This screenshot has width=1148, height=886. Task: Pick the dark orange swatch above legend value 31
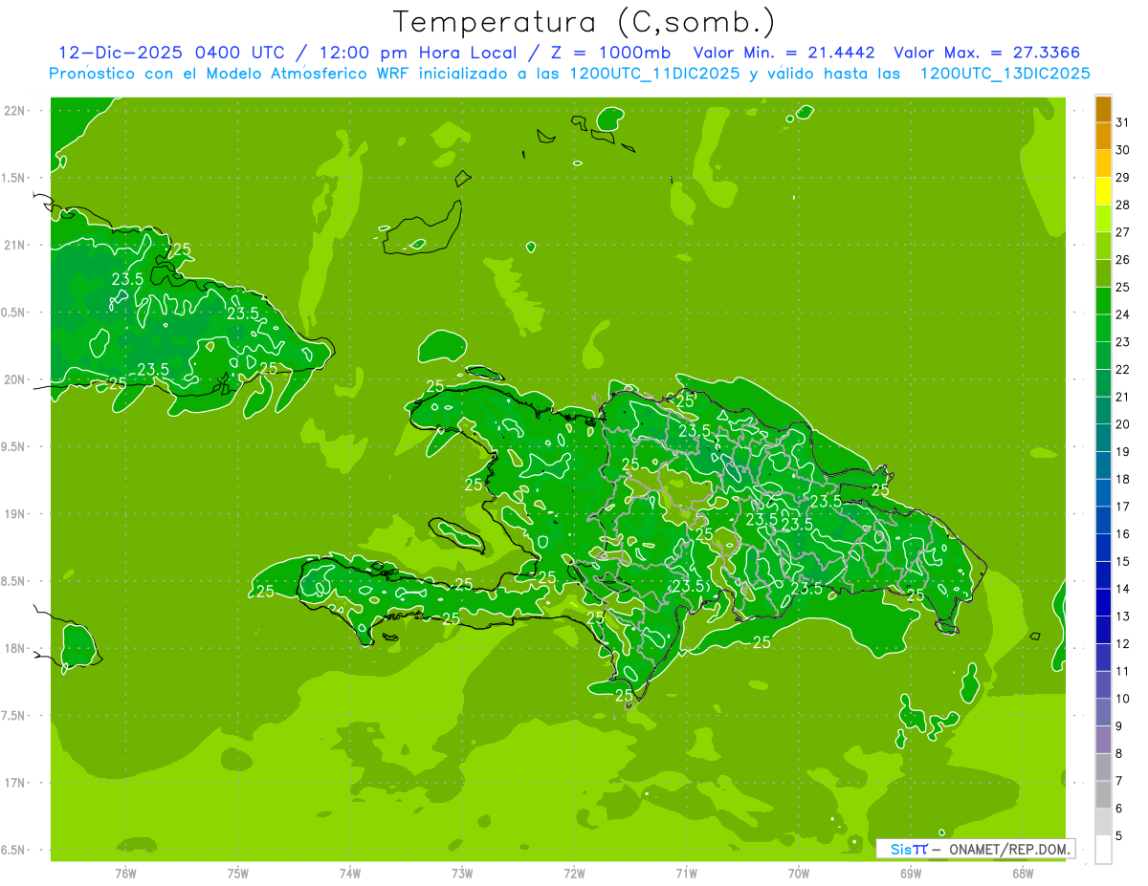tap(1103, 109)
